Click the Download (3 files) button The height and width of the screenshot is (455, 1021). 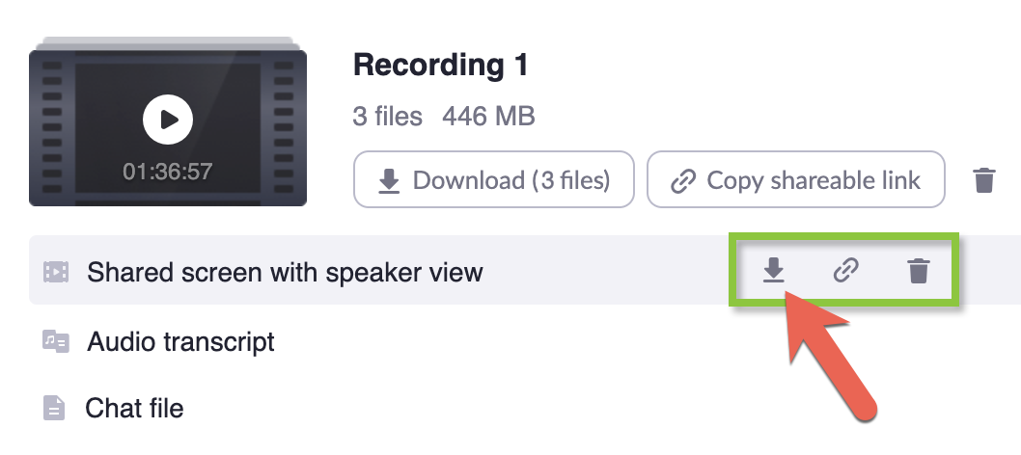pyautogui.click(x=494, y=179)
